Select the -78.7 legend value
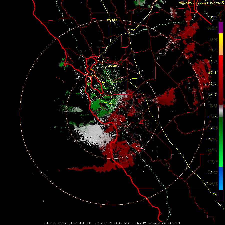 [x=212, y=161]
